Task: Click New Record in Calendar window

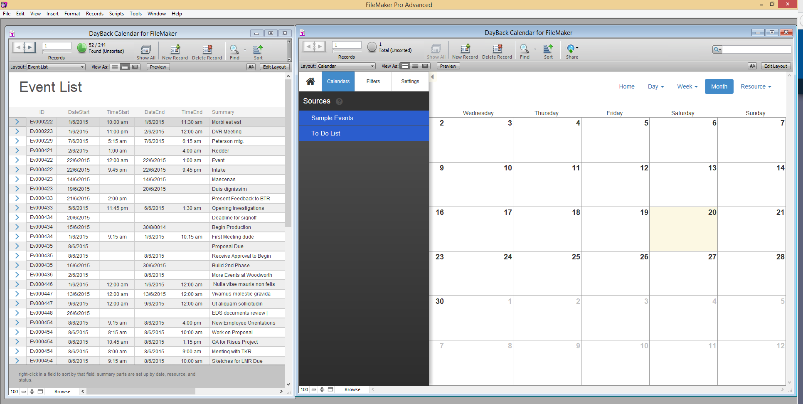Action: click(465, 52)
